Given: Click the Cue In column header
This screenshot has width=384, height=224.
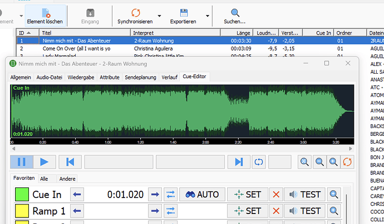Looking at the screenshot, I should [318, 33].
